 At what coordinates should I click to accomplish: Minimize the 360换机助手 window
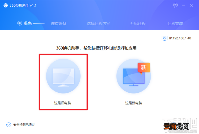point(183,5)
